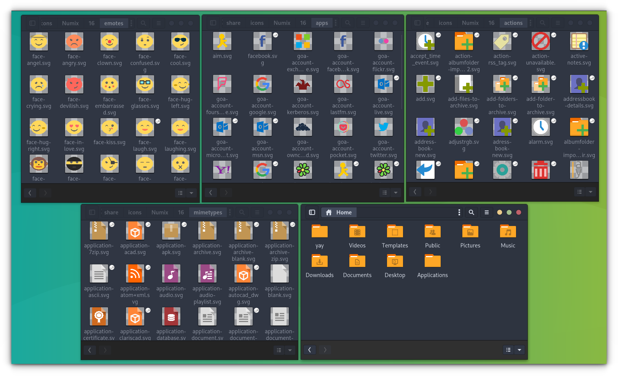The image size is (618, 376).
Task: Select goa-account-pocket.svg icon
Action: [343, 127]
